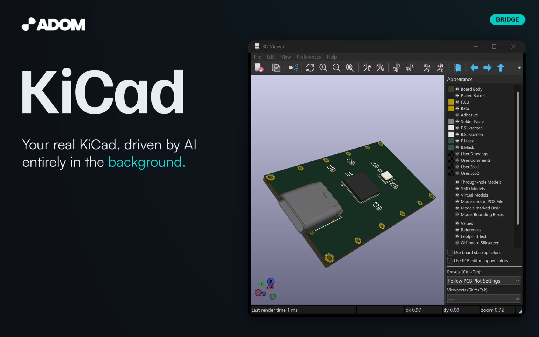Hide the B.Cu layer eye

coord(457,108)
